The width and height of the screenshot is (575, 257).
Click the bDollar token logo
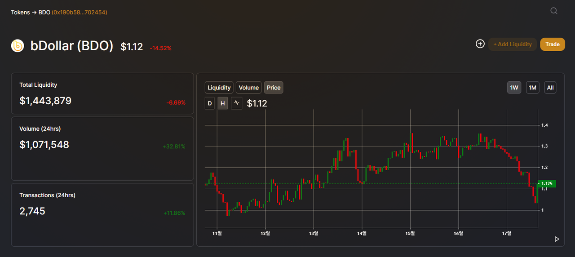coord(18,46)
